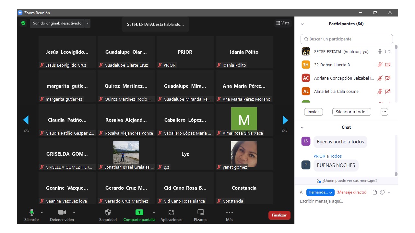Screen dimensions: 415x233
Task: Click the Zoom logo in title bar
Action: click(x=20, y=13)
